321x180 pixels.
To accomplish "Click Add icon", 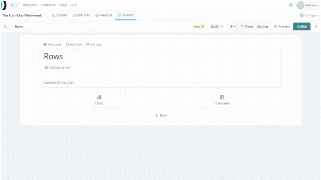I will [74, 44].
